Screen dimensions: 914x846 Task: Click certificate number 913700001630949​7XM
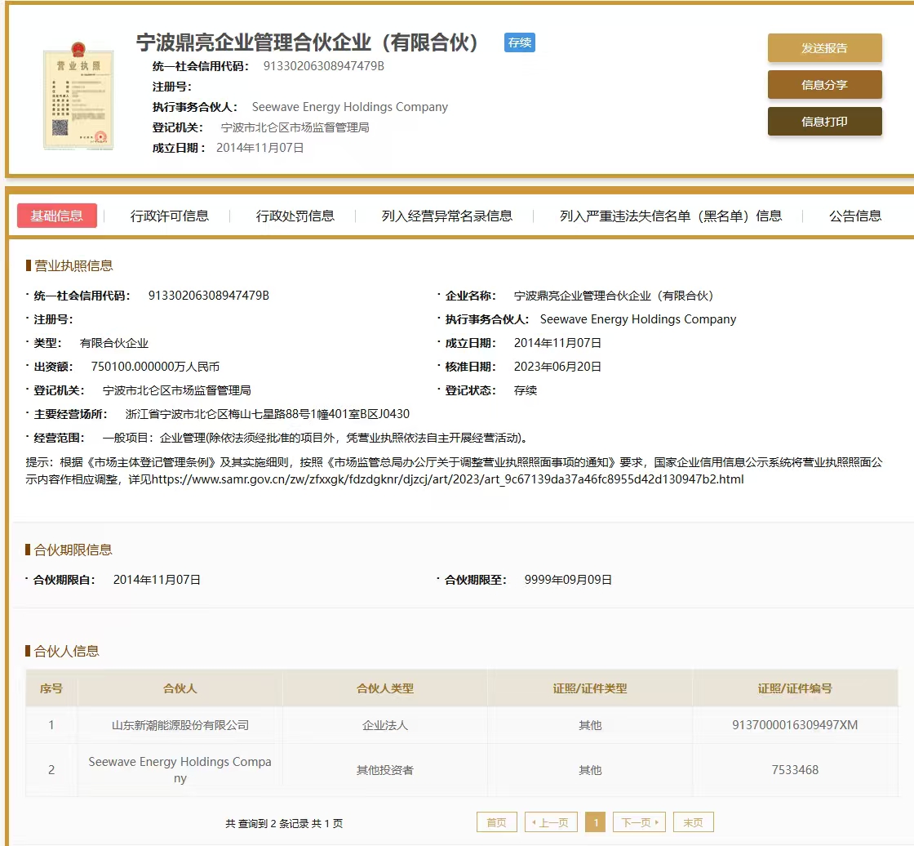[795, 724]
